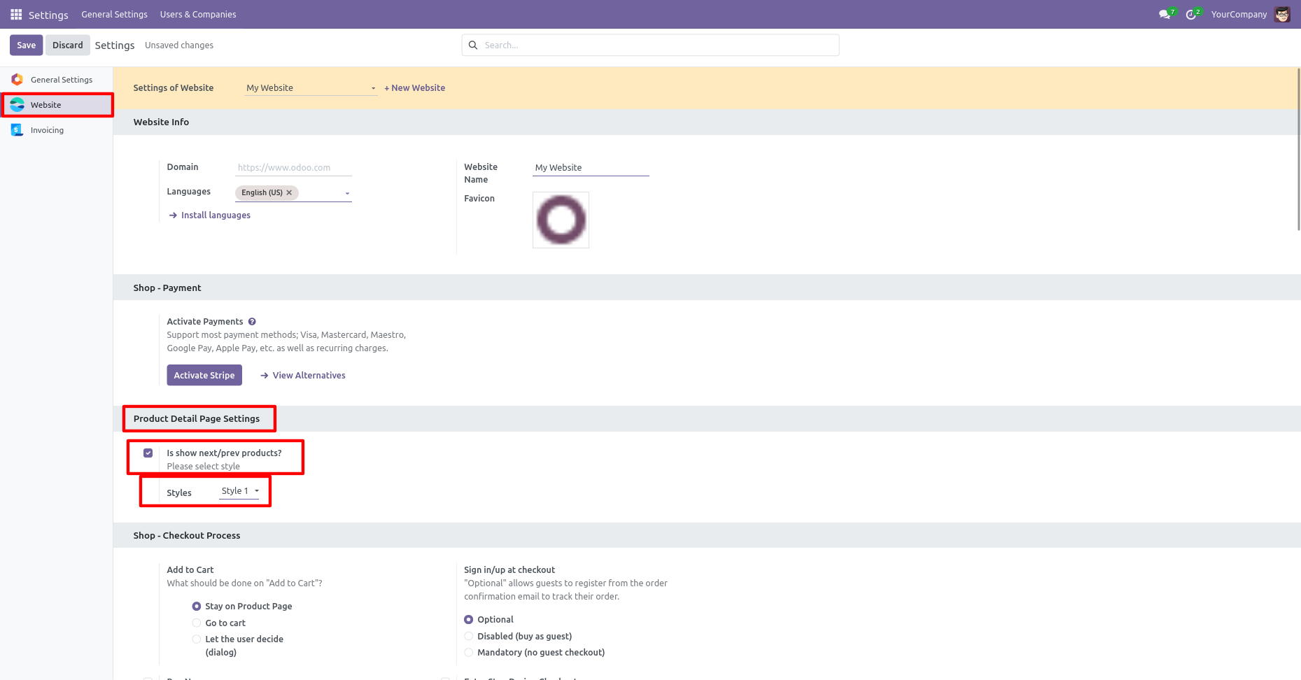The width and height of the screenshot is (1301, 680).
Task: Click the 'Unsaved changes' status text
Action: (x=179, y=45)
